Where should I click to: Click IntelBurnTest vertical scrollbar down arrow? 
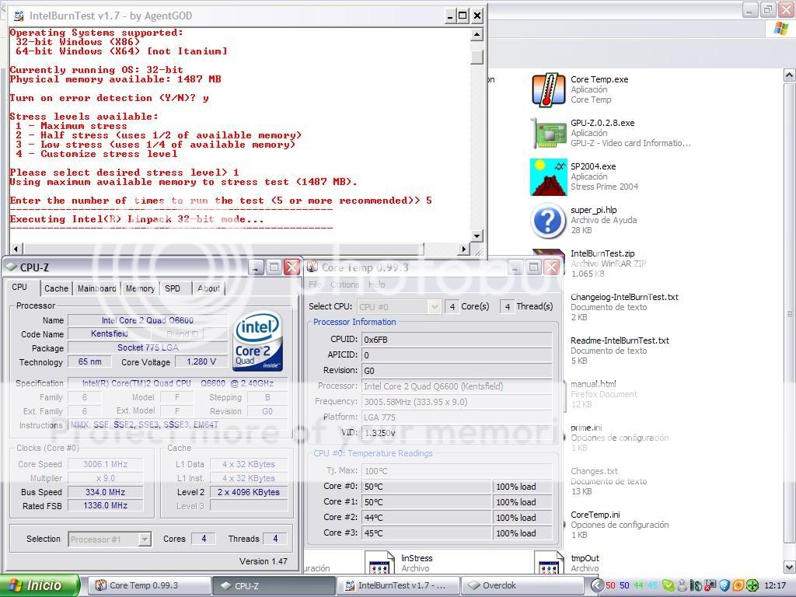click(477, 236)
